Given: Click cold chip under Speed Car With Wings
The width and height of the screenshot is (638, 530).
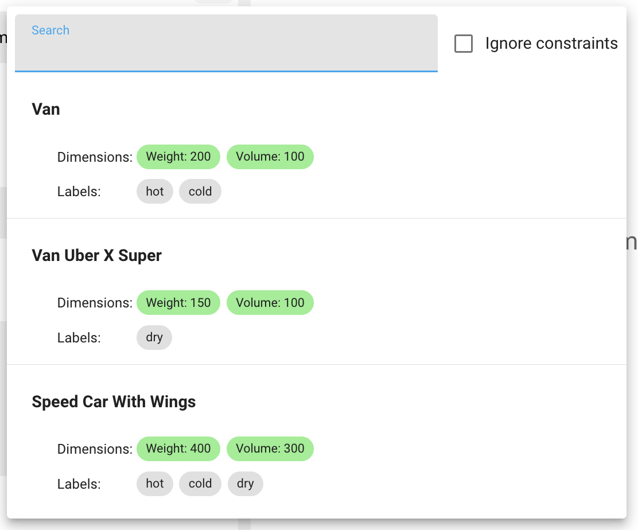Looking at the screenshot, I should 200,484.
